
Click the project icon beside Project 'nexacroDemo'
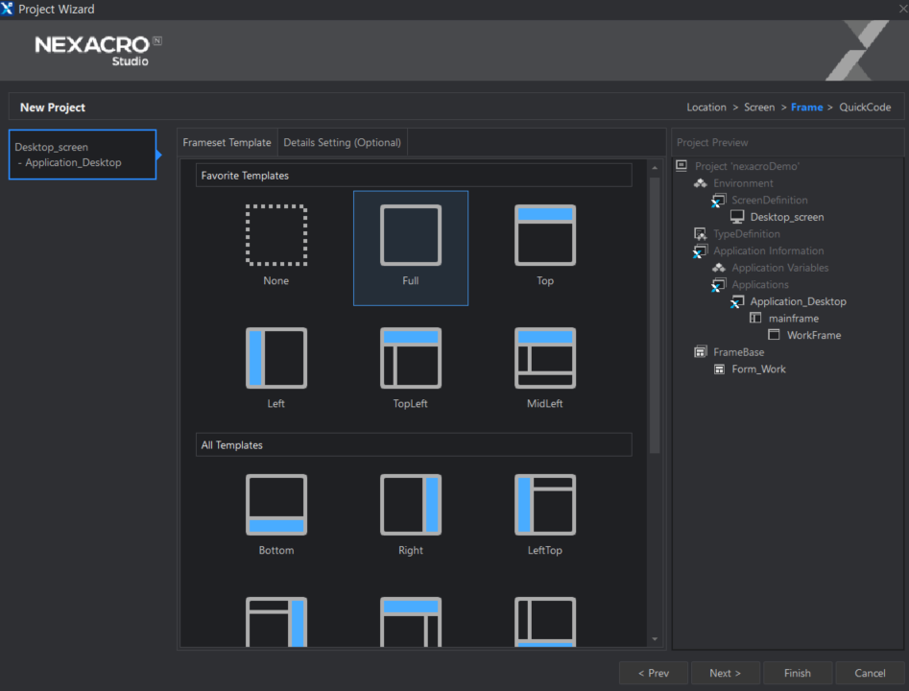tap(682, 166)
